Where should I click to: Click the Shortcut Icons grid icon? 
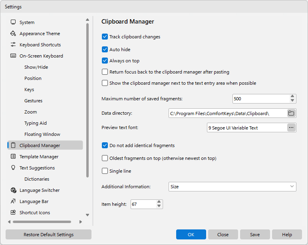(x=13, y=212)
